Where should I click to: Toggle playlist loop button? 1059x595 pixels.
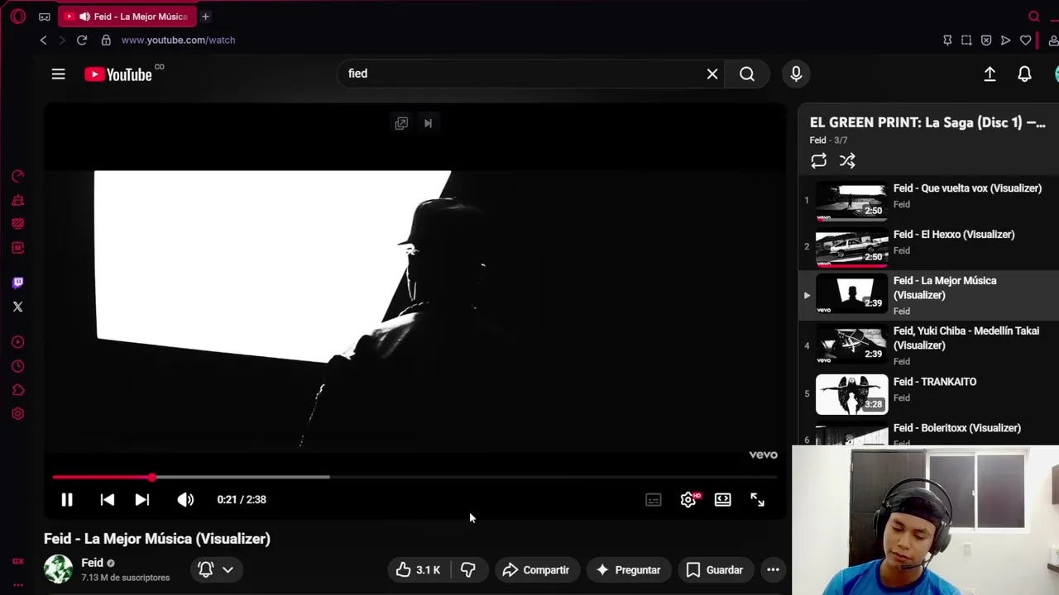pos(818,161)
